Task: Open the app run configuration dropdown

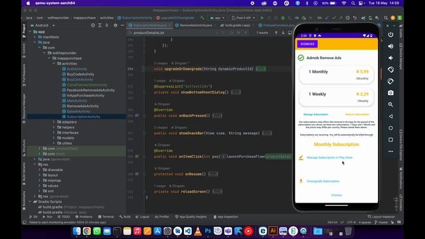Action: click(217, 18)
